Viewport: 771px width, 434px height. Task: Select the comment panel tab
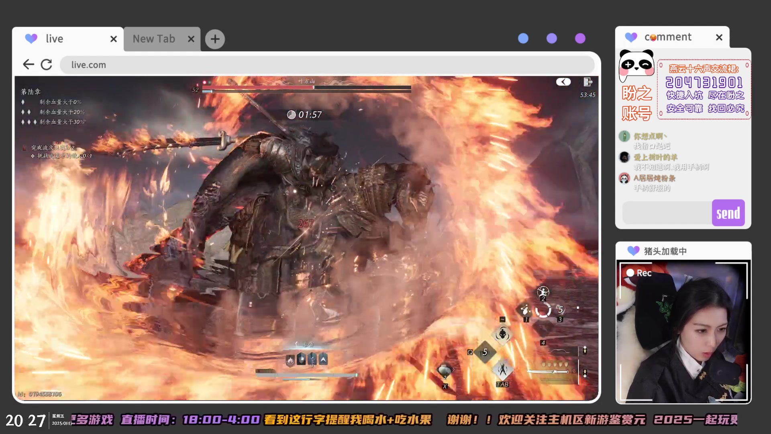(x=672, y=37)
